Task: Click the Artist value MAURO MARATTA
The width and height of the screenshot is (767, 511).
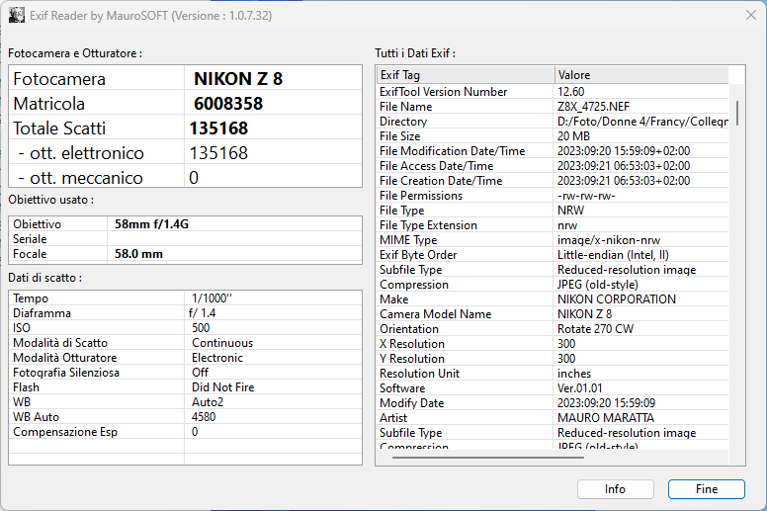Action: (x=606, y=418)
